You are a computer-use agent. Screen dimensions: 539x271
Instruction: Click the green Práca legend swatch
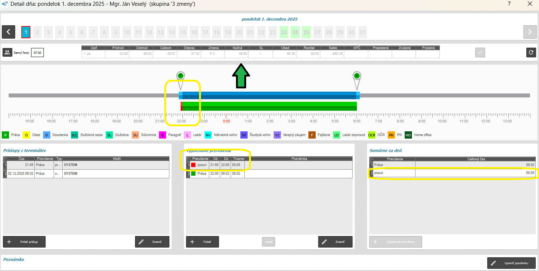click(x=5, y=135)
